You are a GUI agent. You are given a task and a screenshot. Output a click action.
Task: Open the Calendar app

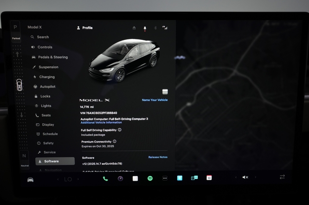coord(209,178)
